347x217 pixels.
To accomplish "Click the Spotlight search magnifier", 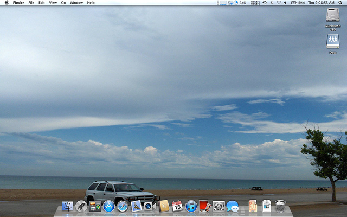I will tap(340, 3).
